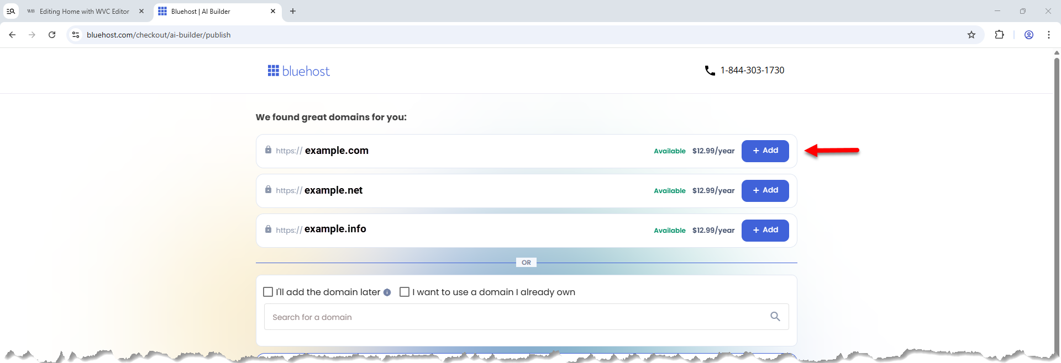Close the Editing Home with WVC Editor tab
Image resolution: width=1061 pixels, height=363 pixels.
pos(141,11)
